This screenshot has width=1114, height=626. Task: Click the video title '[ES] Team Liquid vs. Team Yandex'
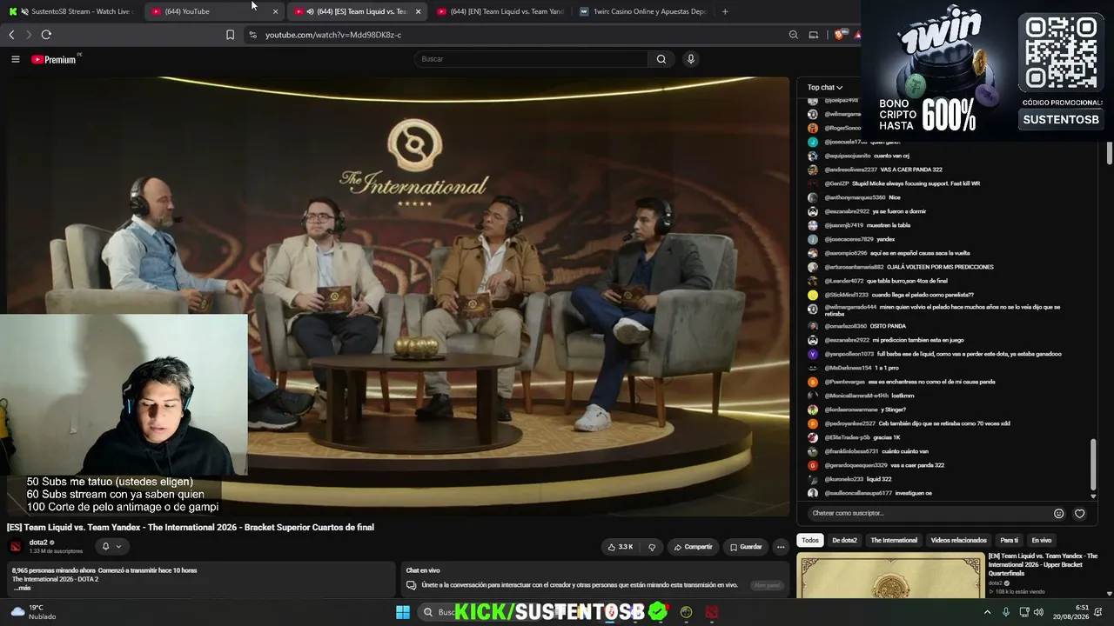[x=191, y=528]
